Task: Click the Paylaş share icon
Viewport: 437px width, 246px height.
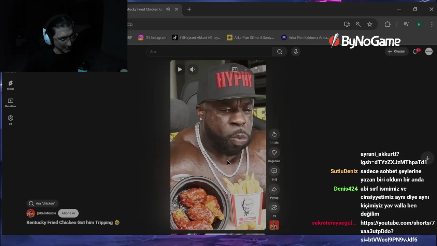Action: tap(274, 189)
